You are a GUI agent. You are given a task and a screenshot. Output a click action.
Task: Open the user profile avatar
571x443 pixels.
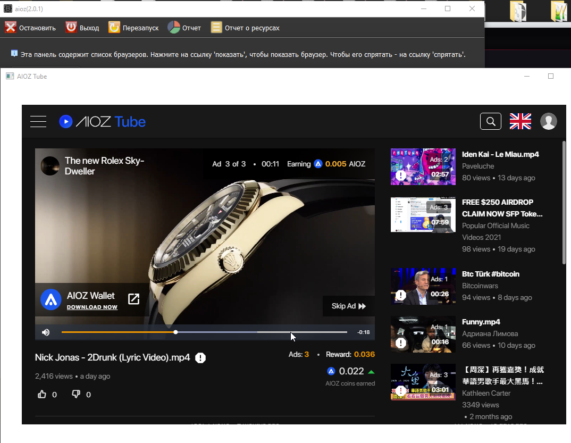(549, 121)
